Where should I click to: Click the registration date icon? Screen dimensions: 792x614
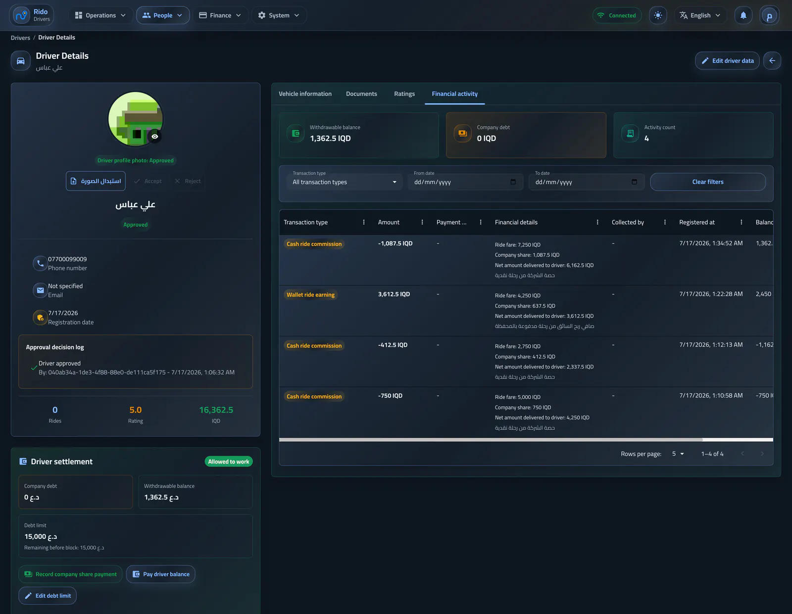[x=40, y=318]
